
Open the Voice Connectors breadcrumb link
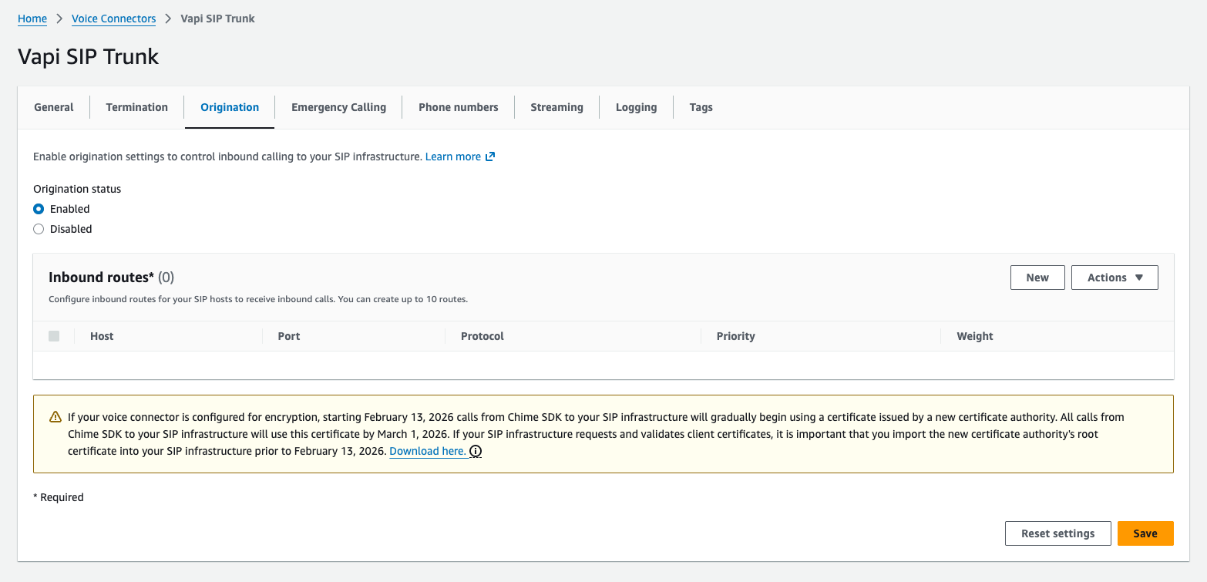click(x=113, y=19)
